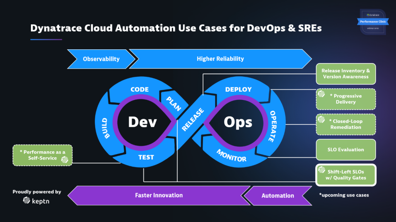Select the purple 'Performance Clinic' ribbon
Image resolution: width=396 pixels, height=222 pixels.
(373, 22)
